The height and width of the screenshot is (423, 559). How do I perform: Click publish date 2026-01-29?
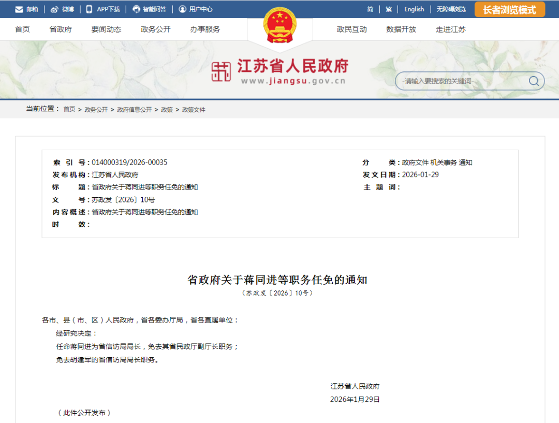(x=420, y=175)
